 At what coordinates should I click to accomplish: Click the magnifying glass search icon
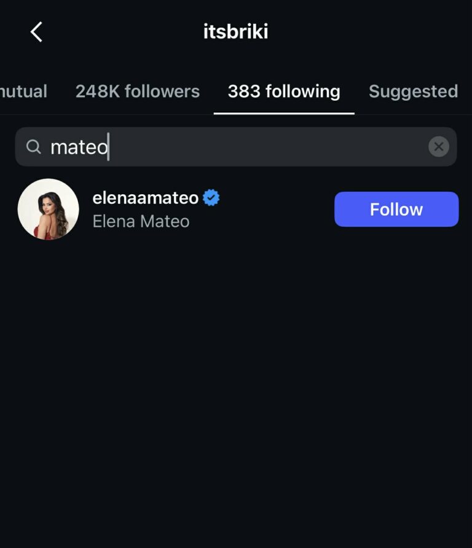click(34, 147)
